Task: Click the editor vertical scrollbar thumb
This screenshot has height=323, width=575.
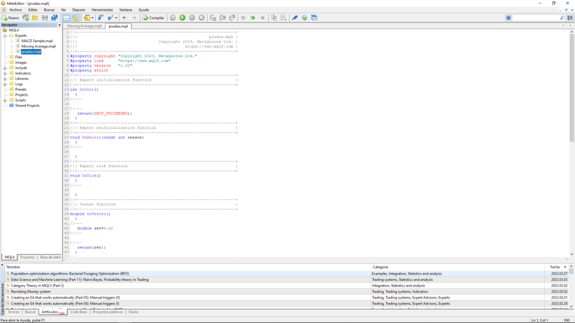Action: [x=571, y=89]
